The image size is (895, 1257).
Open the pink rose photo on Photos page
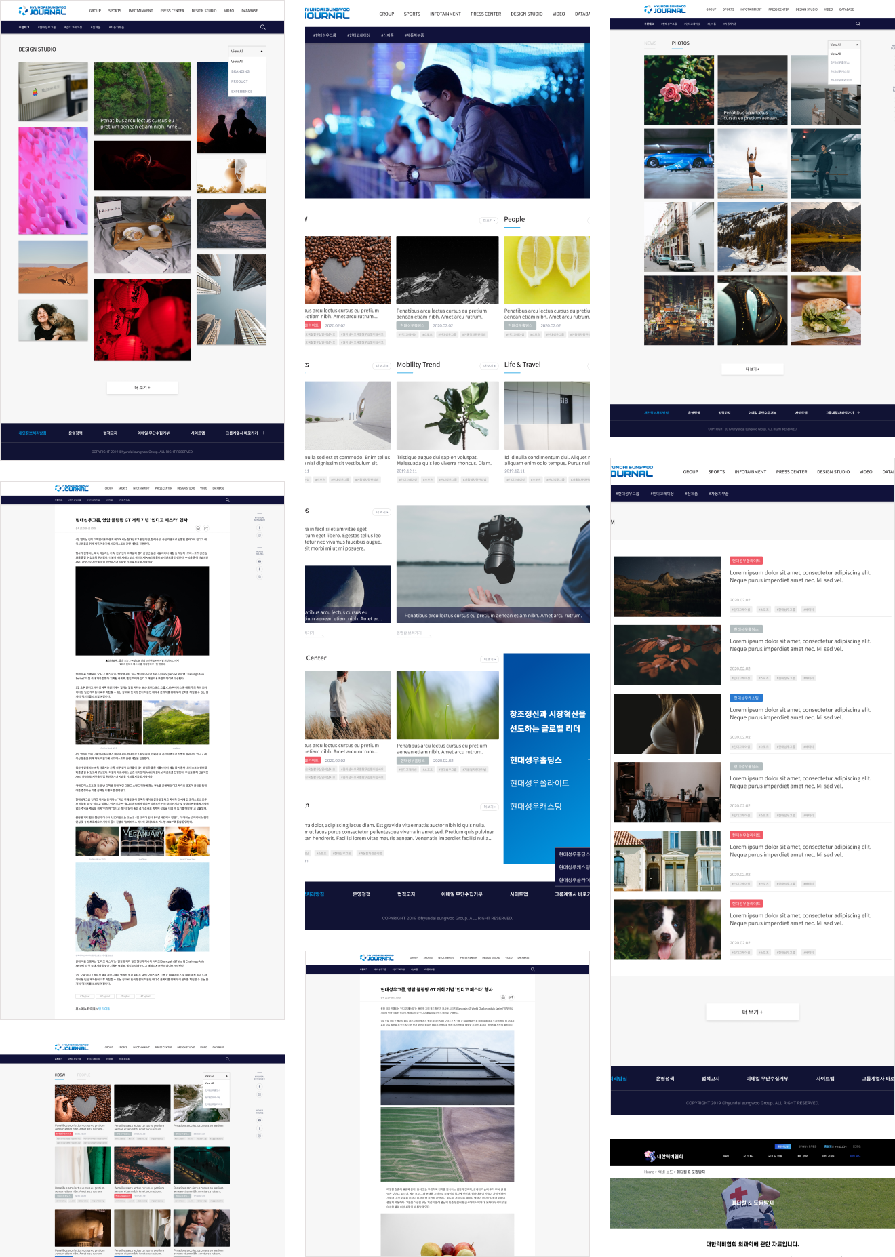[679, 90]
